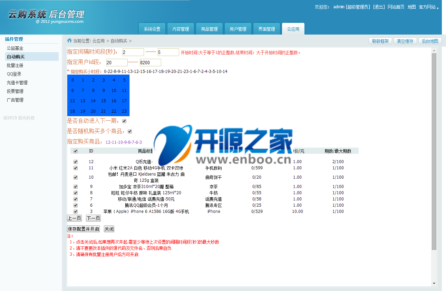Uncheck the product ID 6 row checkbox
This screenshot has width=446, height=291.
(76, 205)
